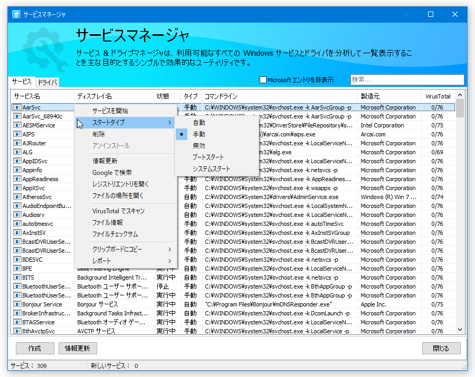Open レジストリエントリを開く menu entry
This screenshot has width=475, height=377.
(x=125, y=184)
